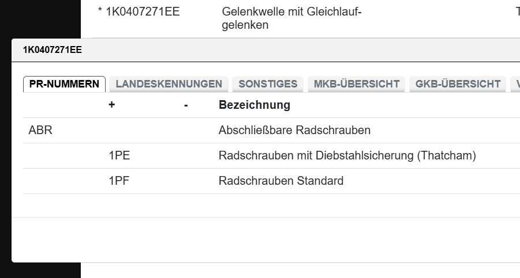520x278 pixels.
Task: Select the 1PF code cell
Action: point(119,181)
